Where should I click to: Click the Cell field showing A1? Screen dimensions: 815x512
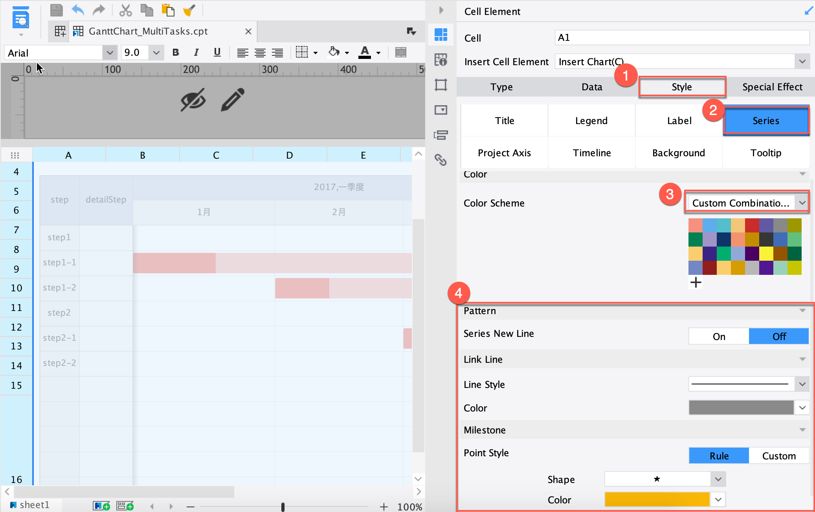tap(682, 37)
